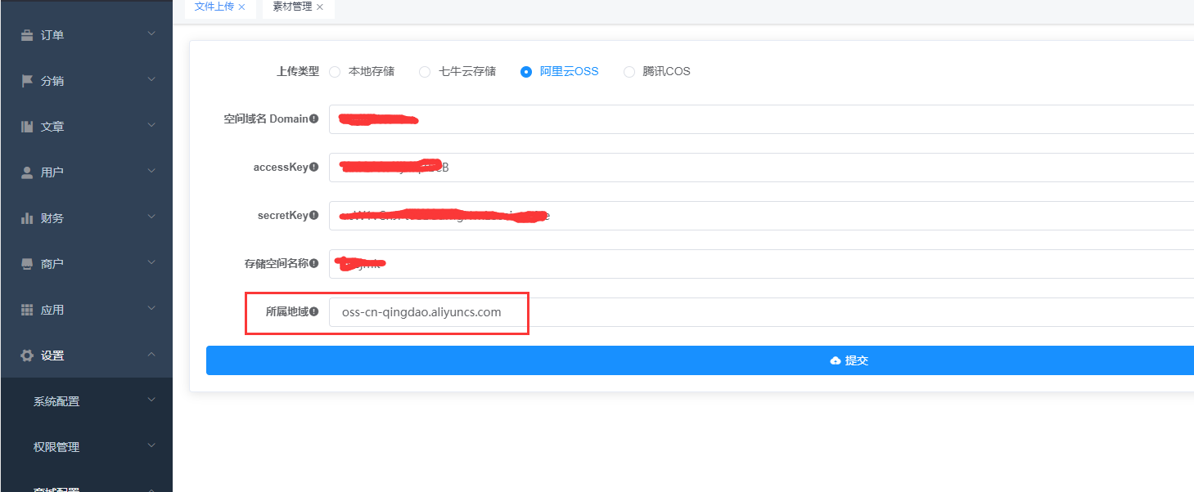Viewport: 1194px width, 492px height.
Task: Collapse the 设置 menu chevron
Action: (x=151, y=355)
